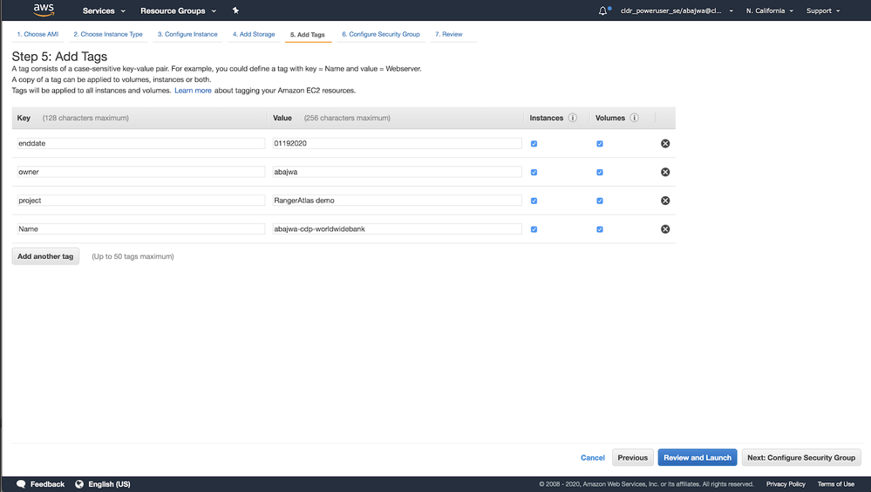
Task: Toggle Instances checkbox for enddate tag
Action: click(534, 143)
